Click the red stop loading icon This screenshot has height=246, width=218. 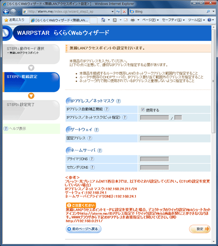click(124, 12)
